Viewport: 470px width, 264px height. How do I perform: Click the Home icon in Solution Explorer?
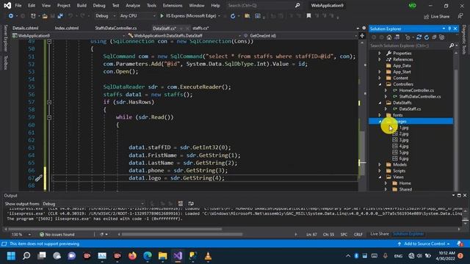point(389,37)
